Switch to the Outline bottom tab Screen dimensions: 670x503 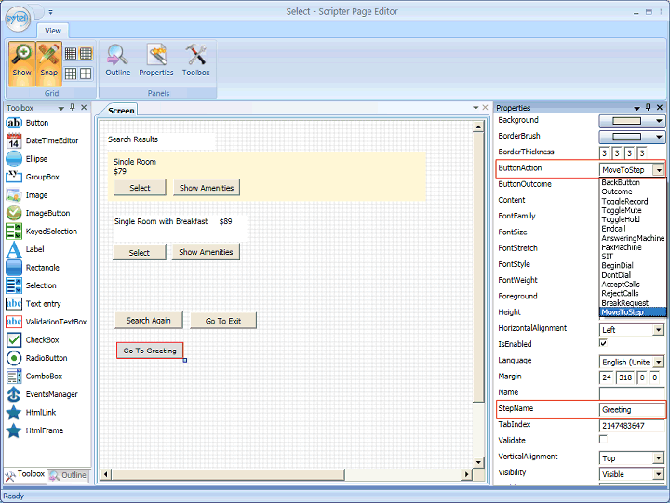pos(68,475)
